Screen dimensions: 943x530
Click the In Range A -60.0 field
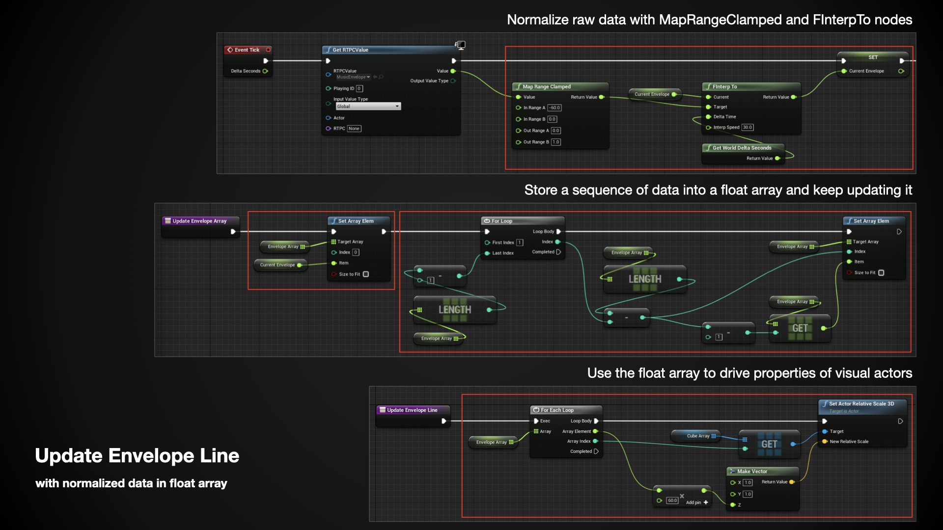click(555, 108)
